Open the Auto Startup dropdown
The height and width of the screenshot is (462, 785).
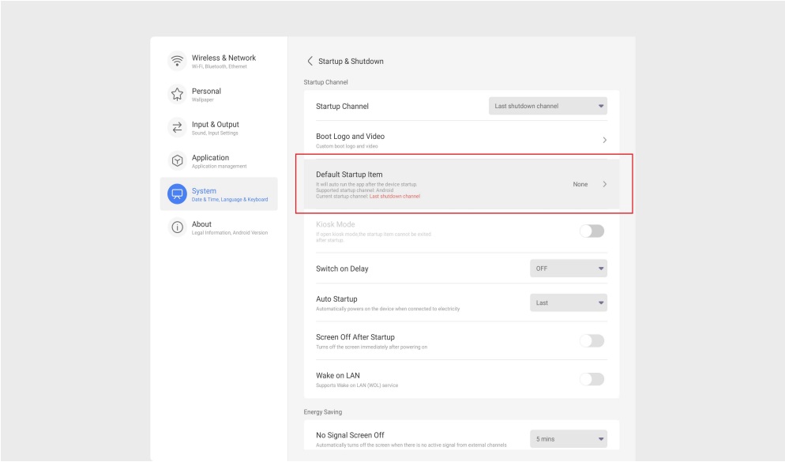click(570, 303)
